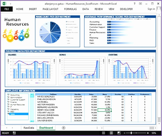Click vertical scrollbar up arrow

(159, 15)
